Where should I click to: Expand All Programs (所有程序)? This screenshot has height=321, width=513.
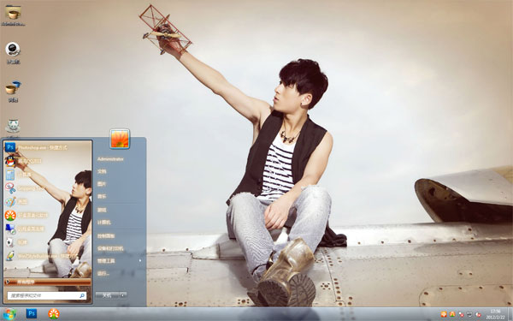coord(48,282)
